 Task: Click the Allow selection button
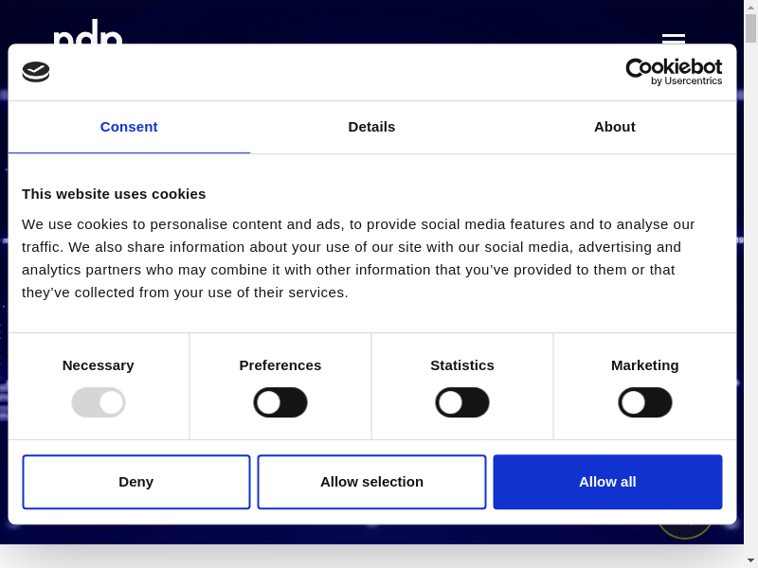click(371, 482)
